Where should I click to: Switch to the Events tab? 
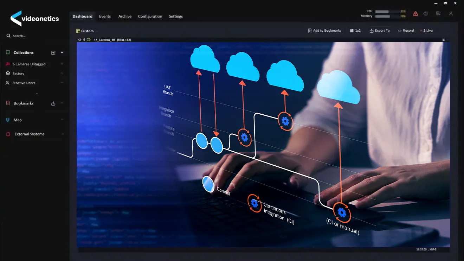(x=105, y=16)
